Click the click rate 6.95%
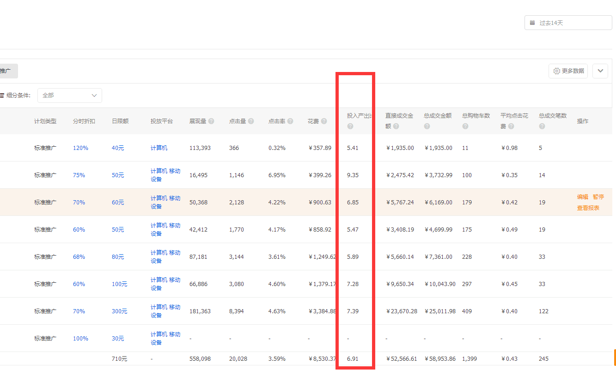616x376 pixels. [277, 175]
